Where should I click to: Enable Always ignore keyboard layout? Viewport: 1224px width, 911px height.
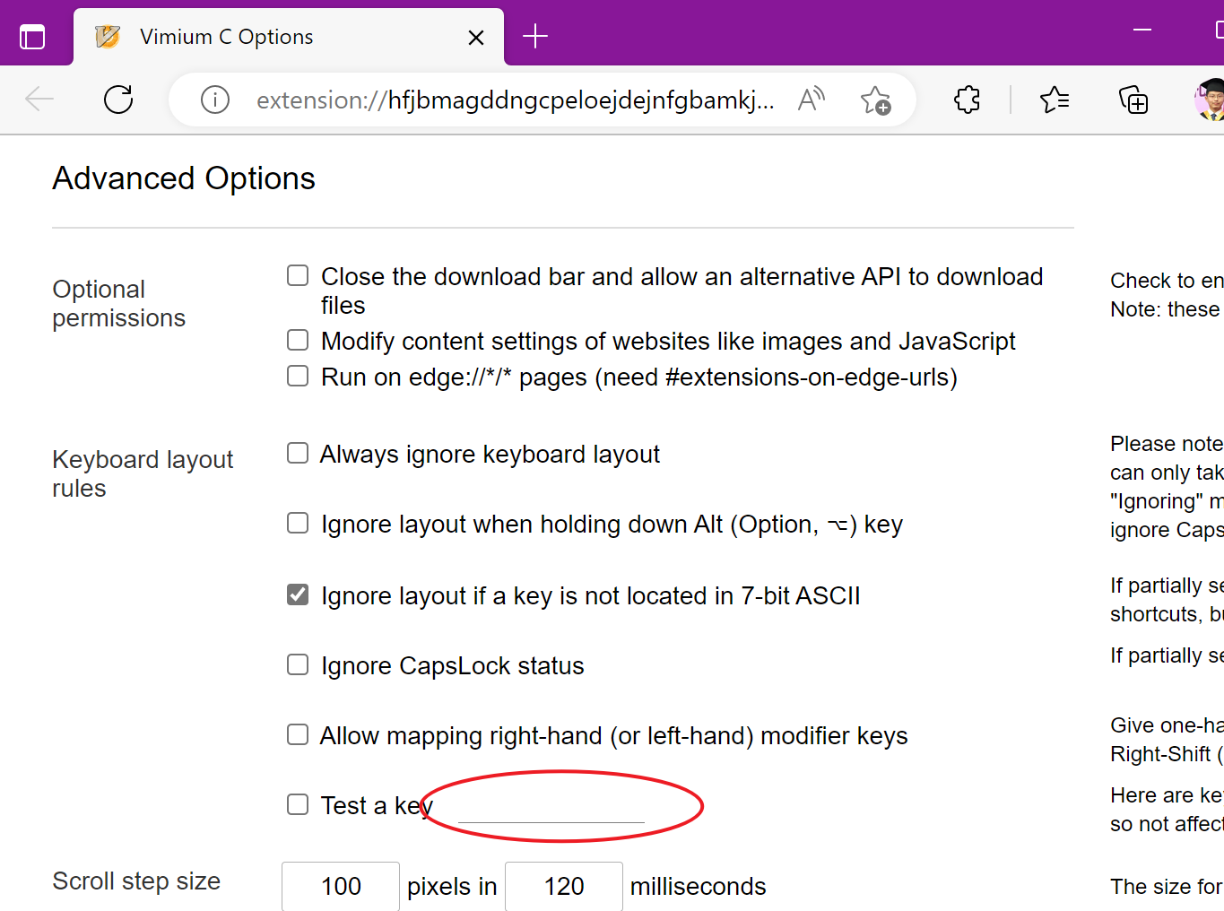tap(297, 453)
